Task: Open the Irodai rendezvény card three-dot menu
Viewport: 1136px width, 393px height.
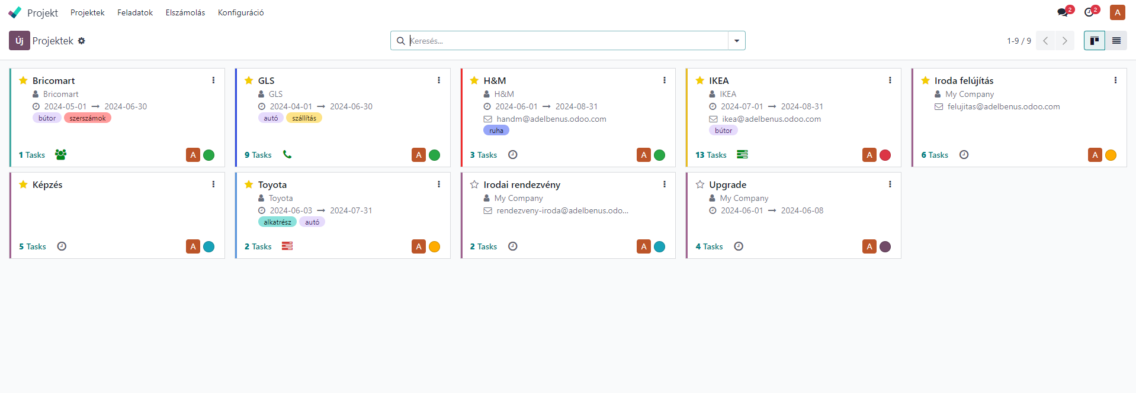Action: point(665,184)
